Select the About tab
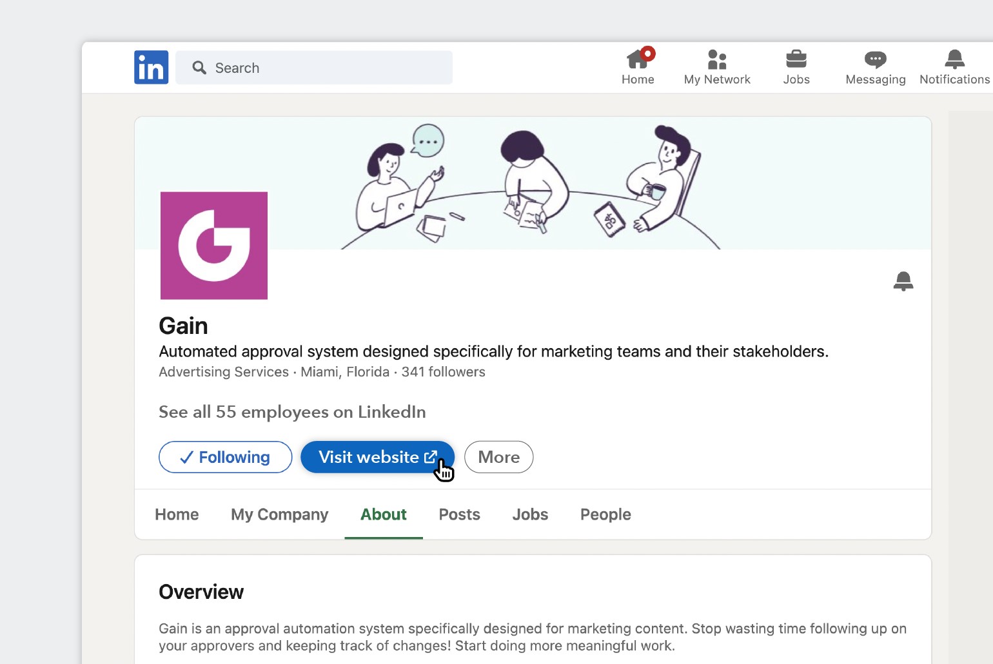Image resolution: width=993 pixels, height=664 pixels. (x=383, y=514)
